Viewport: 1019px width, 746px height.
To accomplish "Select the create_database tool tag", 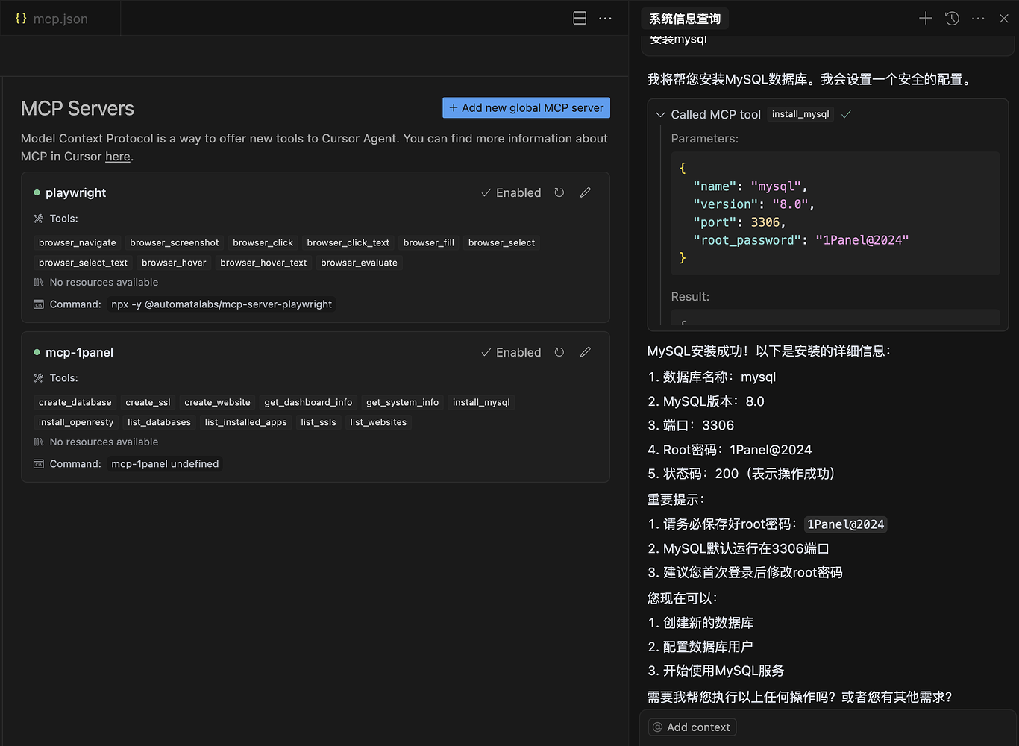I will (75, 402).
